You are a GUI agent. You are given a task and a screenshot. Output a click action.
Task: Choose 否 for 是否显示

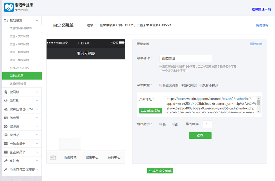(173, 124)
